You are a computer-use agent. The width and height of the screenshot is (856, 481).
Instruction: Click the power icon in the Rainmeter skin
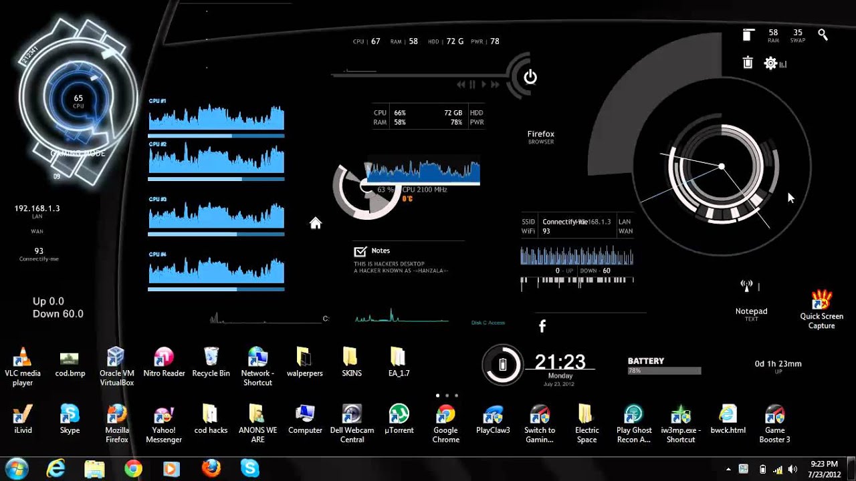click(x=530, y=77)
